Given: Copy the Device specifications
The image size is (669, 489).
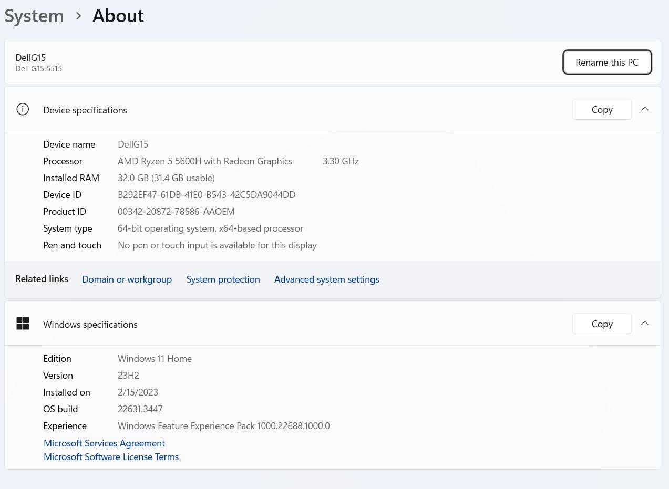Looking at the screenshot, I should pos(602,109).
